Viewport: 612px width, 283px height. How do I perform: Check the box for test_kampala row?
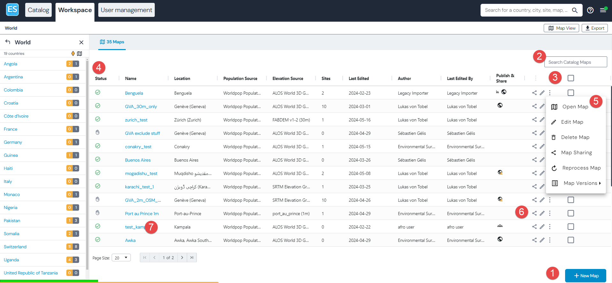pyautogui.click(x=571, y=227)
